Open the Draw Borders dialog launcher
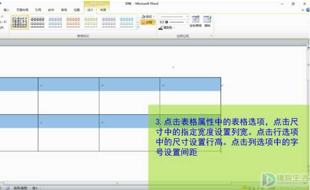This screenshot has height=190, width=310. click(211, 36)
